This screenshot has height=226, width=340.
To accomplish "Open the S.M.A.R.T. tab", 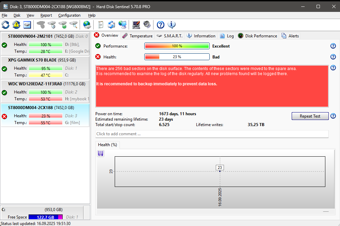I will [169, 36].
